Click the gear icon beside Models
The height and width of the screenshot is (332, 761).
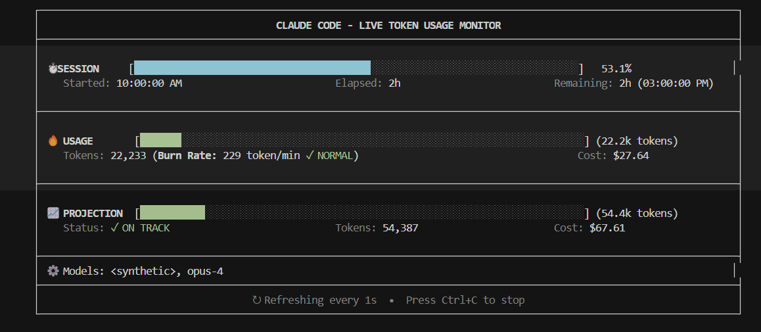point(53,271)
